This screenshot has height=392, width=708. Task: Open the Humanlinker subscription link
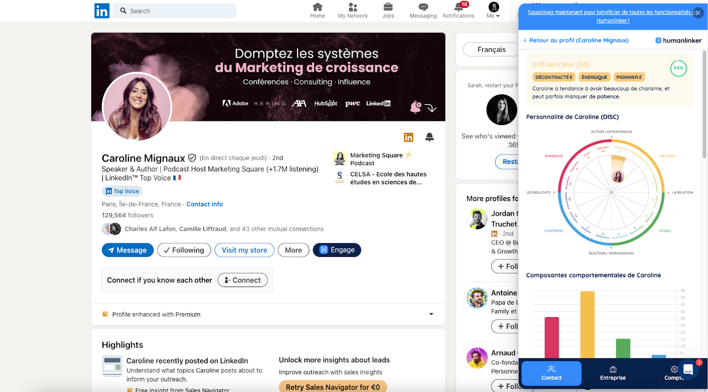[612, 16]
